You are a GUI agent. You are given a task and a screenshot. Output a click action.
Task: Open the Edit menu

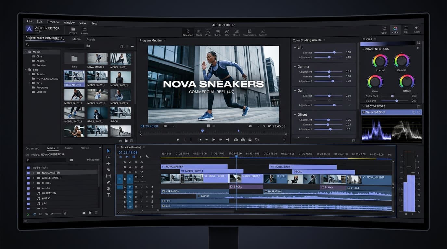pyautogui.click(x=39, y=22)
